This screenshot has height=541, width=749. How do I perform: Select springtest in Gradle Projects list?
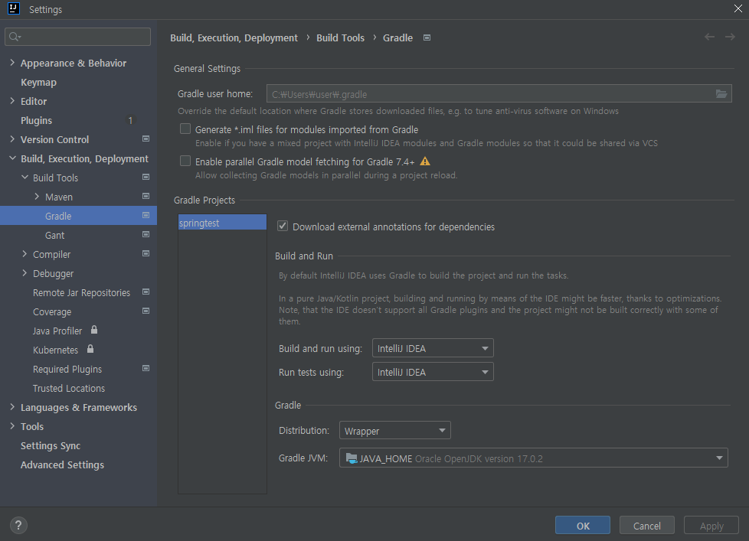pos(222,223)
